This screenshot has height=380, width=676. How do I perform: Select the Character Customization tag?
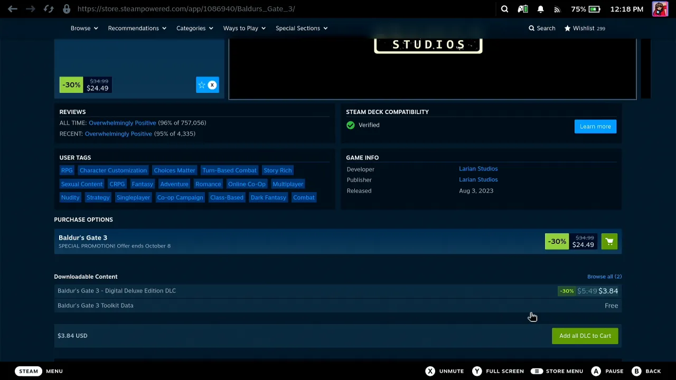113,170
